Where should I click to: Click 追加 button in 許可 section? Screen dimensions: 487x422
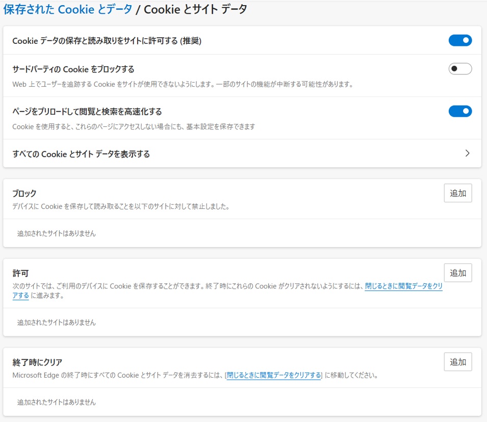pyautogui.click(x=458, y=273)
